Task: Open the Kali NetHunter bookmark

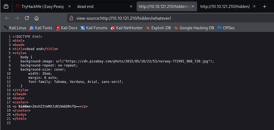Action: [126, 28]
